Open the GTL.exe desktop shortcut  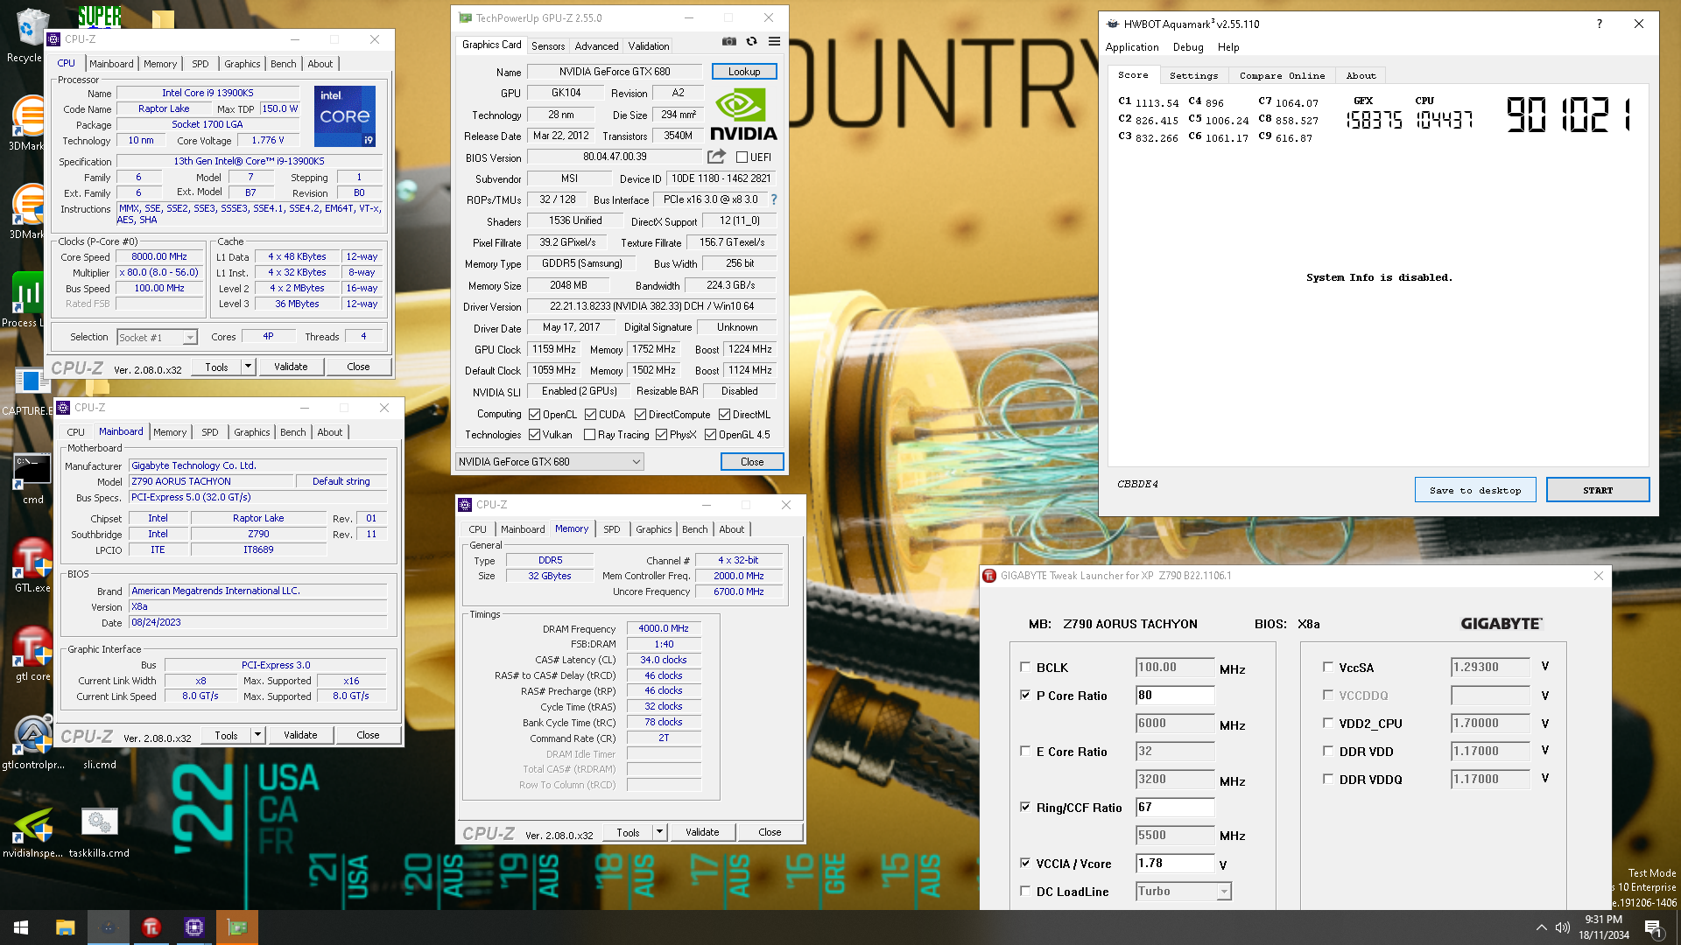point(32,566)
